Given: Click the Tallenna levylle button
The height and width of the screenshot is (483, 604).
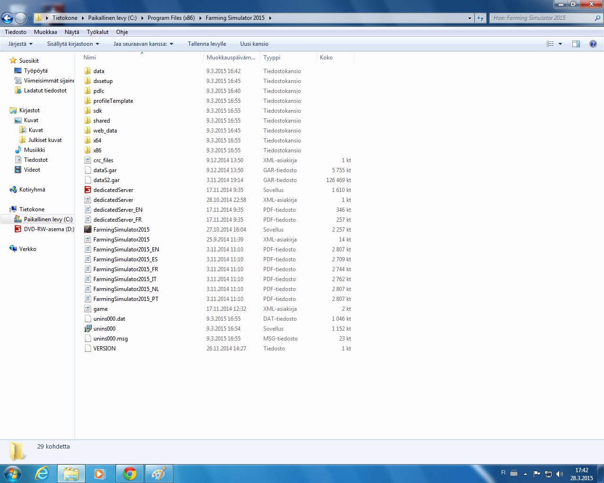Looking at the screenshot, I should (x=207, y=44).
